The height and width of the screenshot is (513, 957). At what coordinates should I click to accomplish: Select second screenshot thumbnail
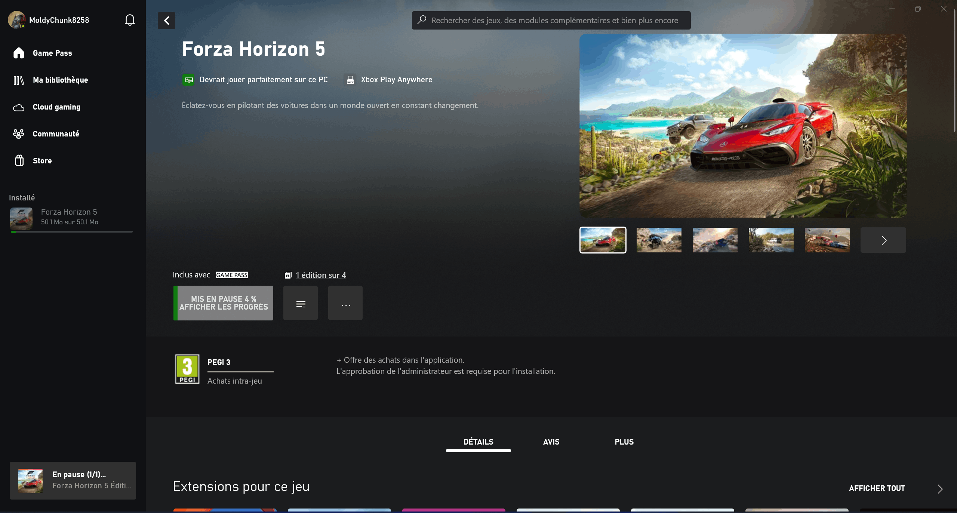tap(659, 240)
